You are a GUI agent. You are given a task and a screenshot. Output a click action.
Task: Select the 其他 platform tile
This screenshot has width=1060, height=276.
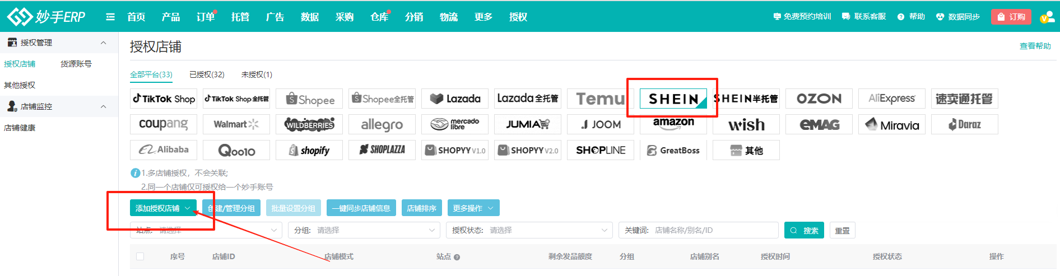pos(746,150)
